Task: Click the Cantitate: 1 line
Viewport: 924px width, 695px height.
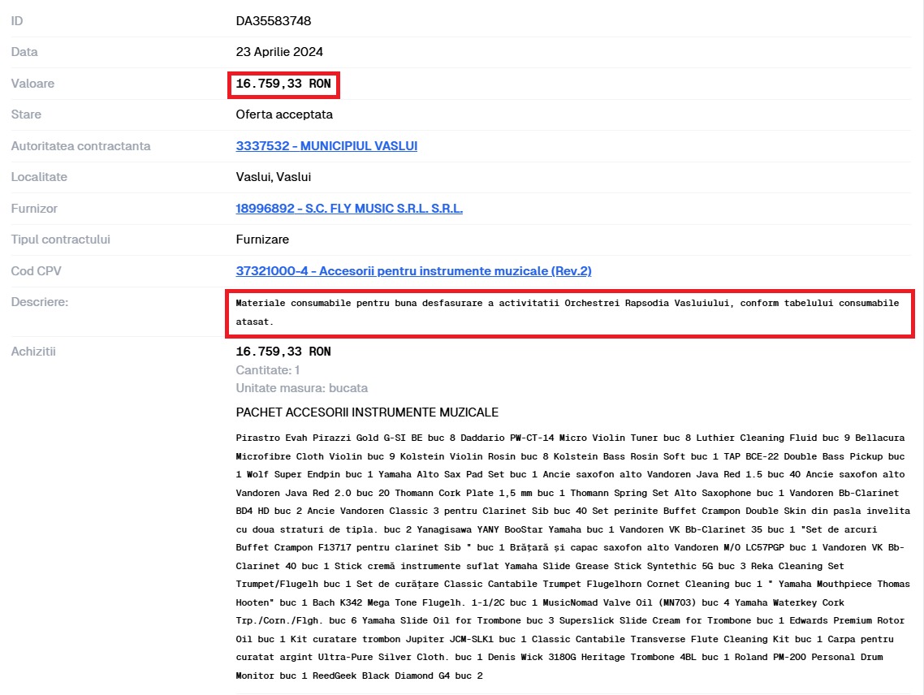Action: coord(268,370)
